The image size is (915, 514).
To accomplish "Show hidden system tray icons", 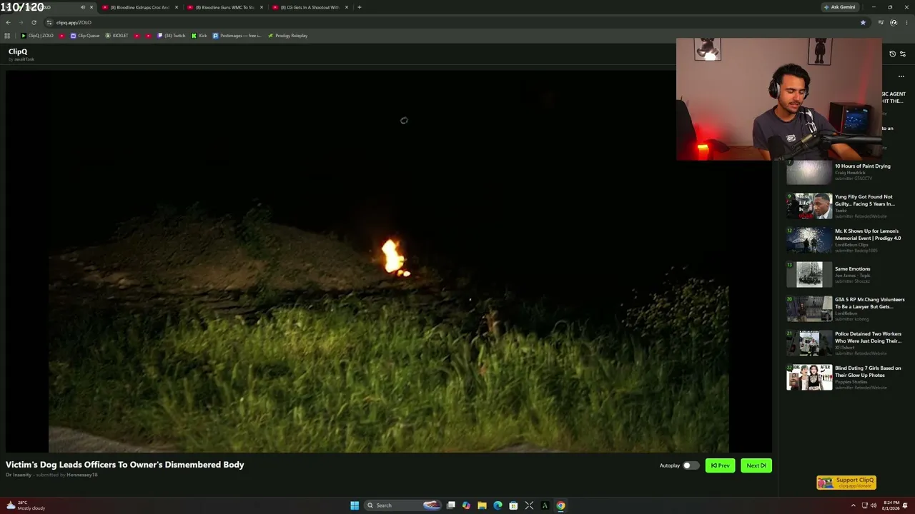I will (853, 505).
